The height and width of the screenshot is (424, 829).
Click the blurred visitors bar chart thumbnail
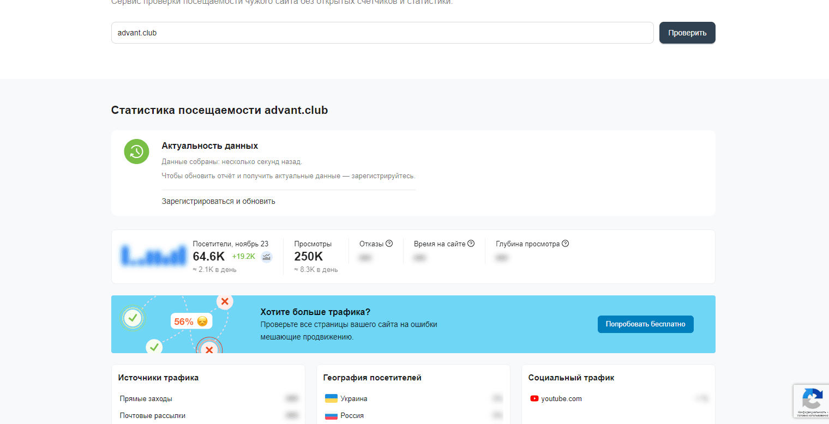click(153, 255)
